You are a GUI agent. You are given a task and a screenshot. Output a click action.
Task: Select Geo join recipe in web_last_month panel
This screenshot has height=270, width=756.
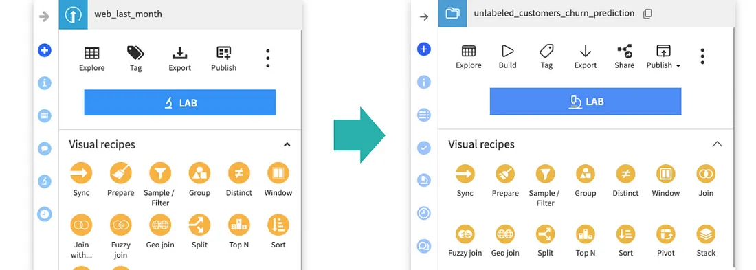pyautogui.click(x=160, y=225)
